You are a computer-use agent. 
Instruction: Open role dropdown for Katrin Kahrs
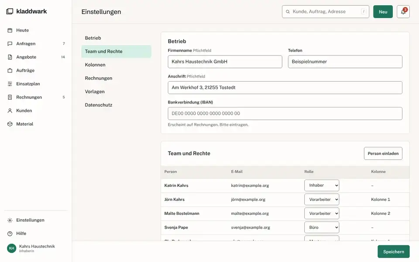tap(322, 185)
